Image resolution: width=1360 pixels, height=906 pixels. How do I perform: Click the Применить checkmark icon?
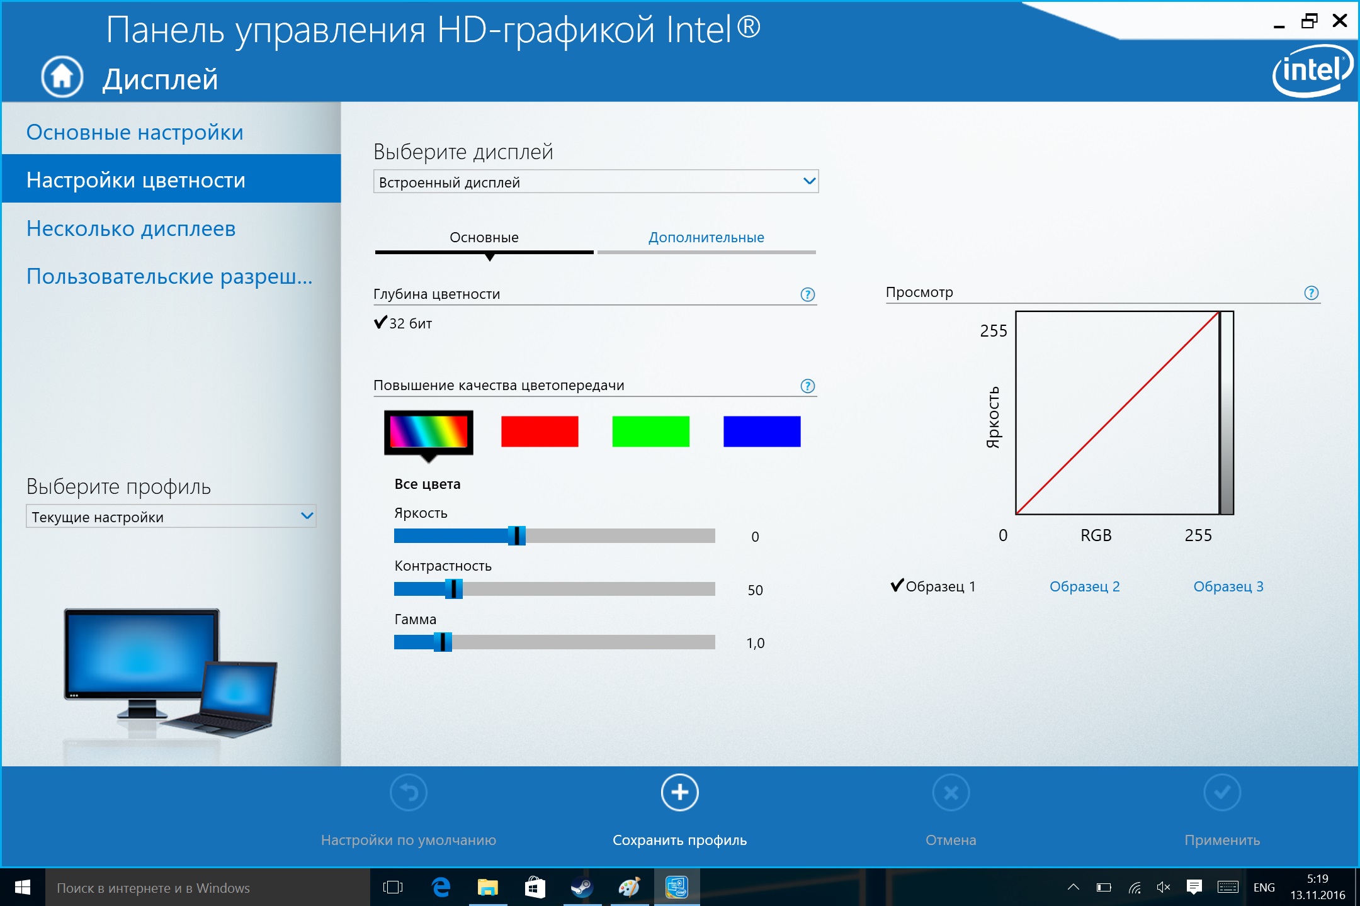pyautogui.click(x=1222, y=793)
